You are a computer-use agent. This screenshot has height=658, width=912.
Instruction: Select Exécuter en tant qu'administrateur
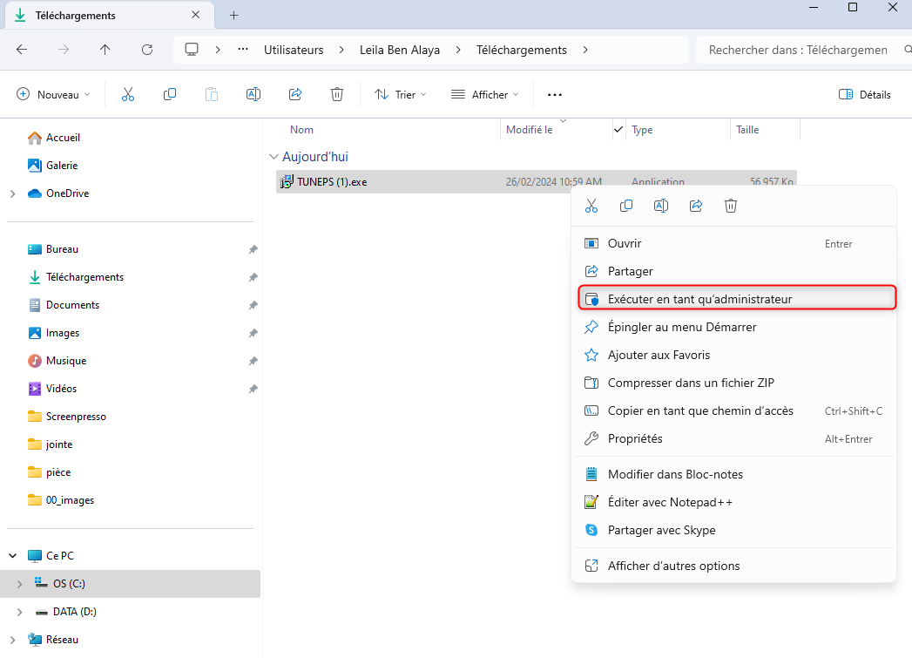[699, 299]
